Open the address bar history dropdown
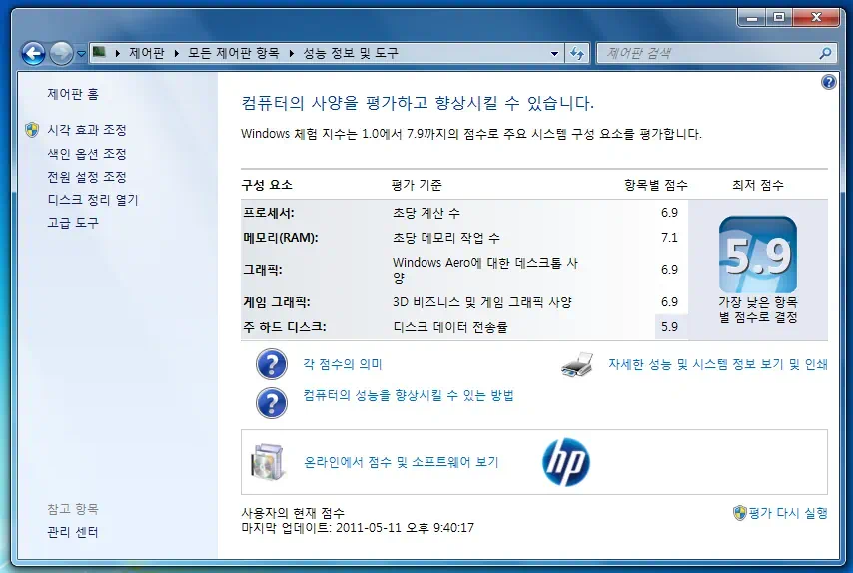Viewport: 853px width, 573px height. pos(554,53)
